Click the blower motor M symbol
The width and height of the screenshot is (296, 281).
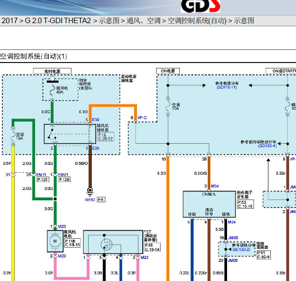point(55,241)
